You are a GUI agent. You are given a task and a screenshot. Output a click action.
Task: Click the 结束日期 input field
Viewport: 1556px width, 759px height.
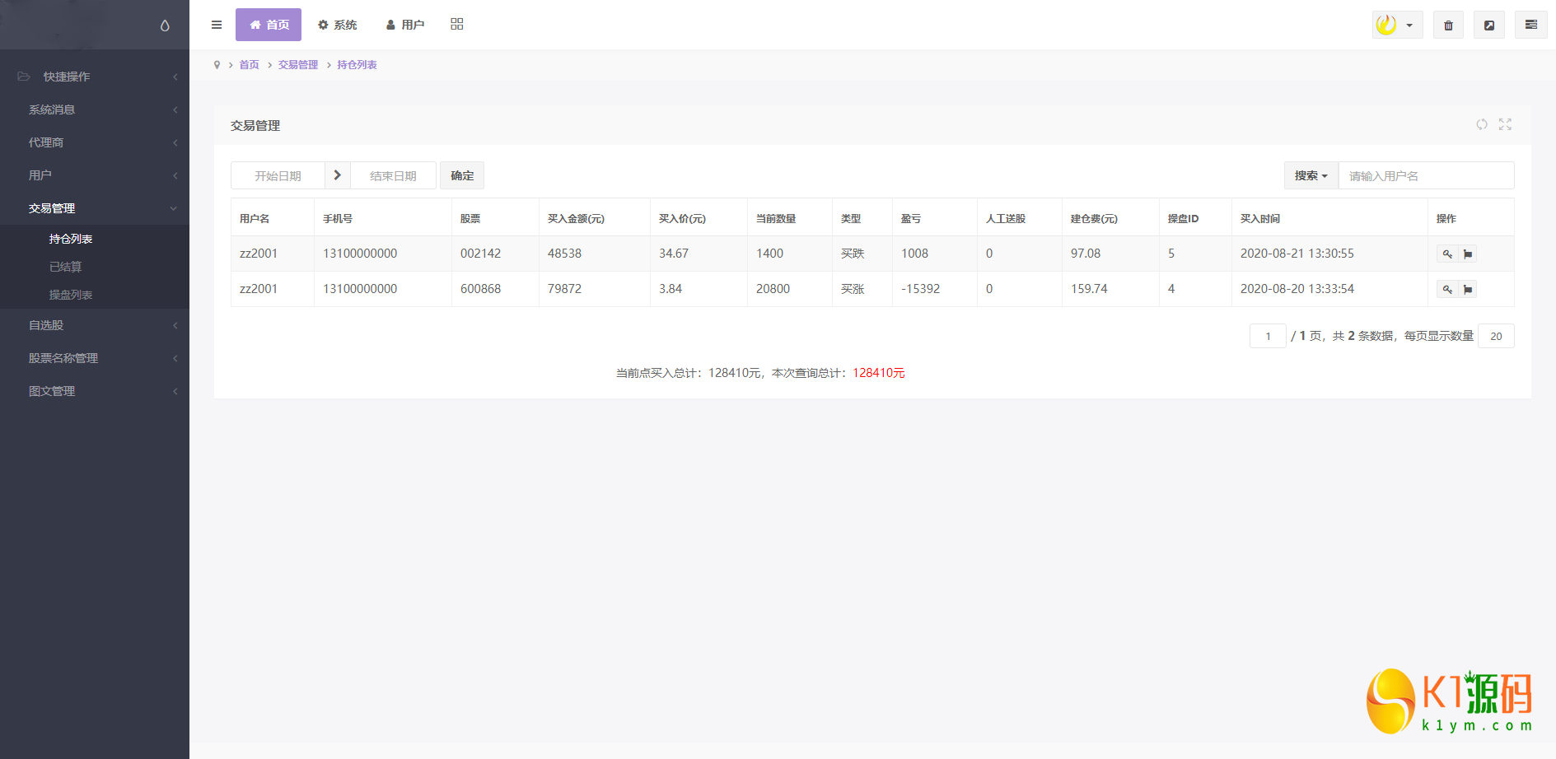(393, 175)
